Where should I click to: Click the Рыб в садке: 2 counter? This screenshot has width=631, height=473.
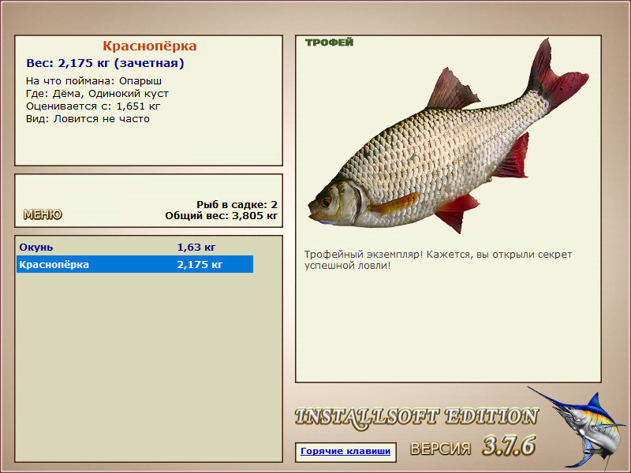click(237, 204)
